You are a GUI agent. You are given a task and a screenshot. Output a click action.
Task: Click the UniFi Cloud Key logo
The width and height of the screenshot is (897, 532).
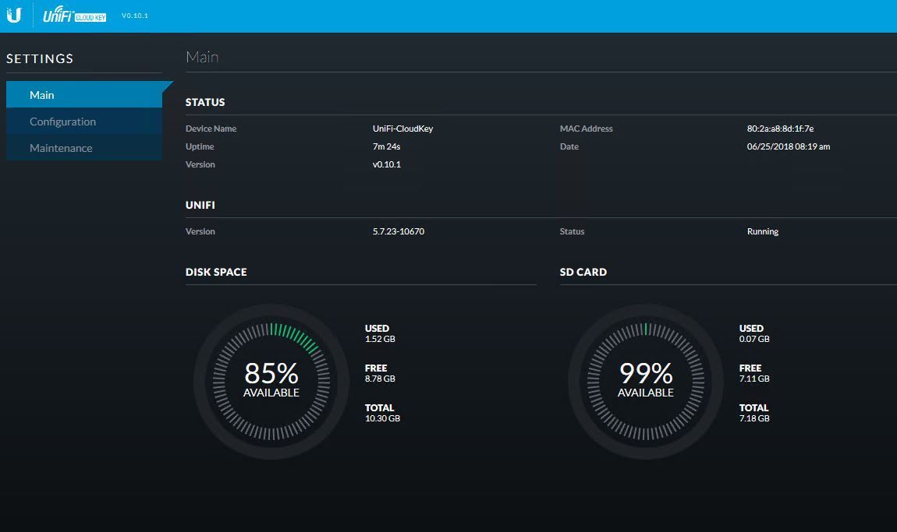coord(74,16)
